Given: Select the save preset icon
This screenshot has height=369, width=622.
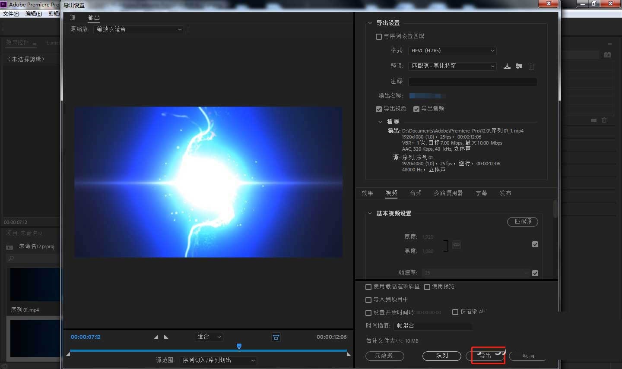Looking at the screenshot, I should click(507, 66).
